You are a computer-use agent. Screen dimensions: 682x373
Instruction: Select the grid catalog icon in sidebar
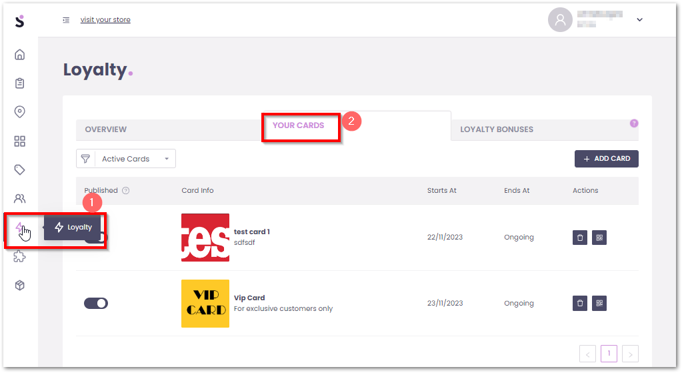tap(19, 141)
